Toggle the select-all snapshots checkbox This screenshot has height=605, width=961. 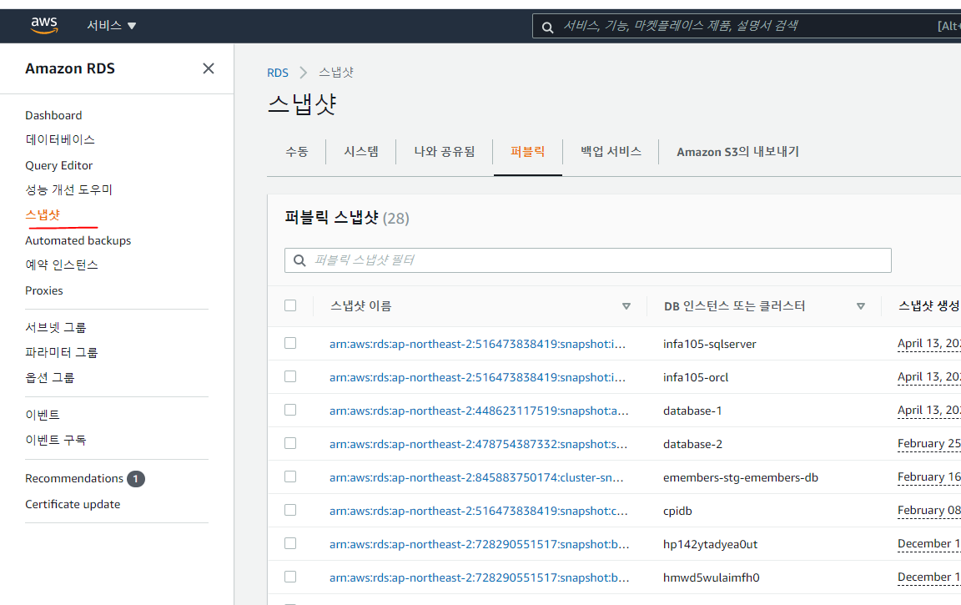290,305
